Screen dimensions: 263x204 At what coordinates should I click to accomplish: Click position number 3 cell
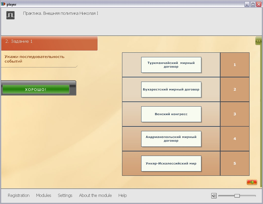(x=235, y=114)
